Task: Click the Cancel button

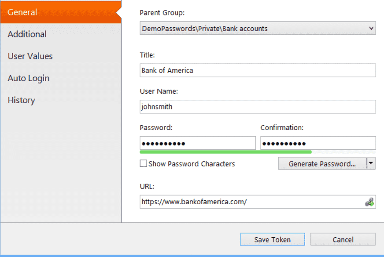Action: pyautogui.click(x=343, y=239)
